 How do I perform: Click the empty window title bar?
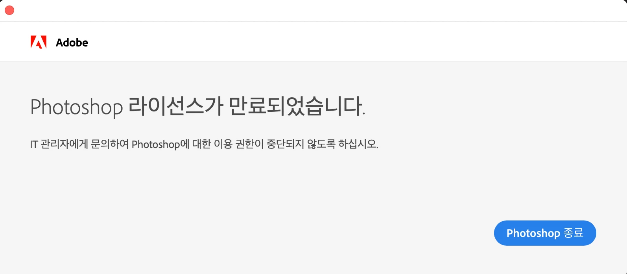[x=315, y=11]
